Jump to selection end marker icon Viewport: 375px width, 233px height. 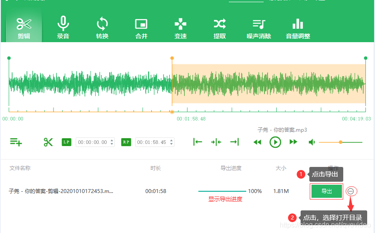click(x=234, y=142)
